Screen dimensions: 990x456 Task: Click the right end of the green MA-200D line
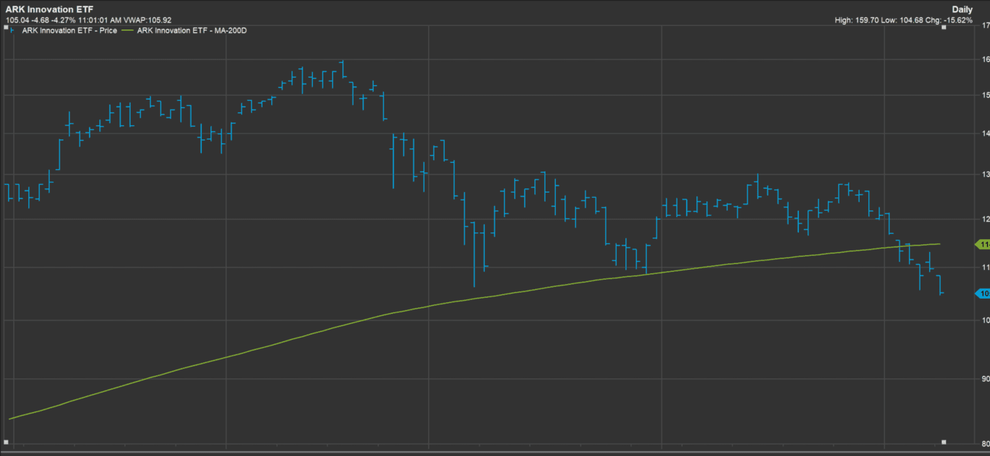point(939,244)
